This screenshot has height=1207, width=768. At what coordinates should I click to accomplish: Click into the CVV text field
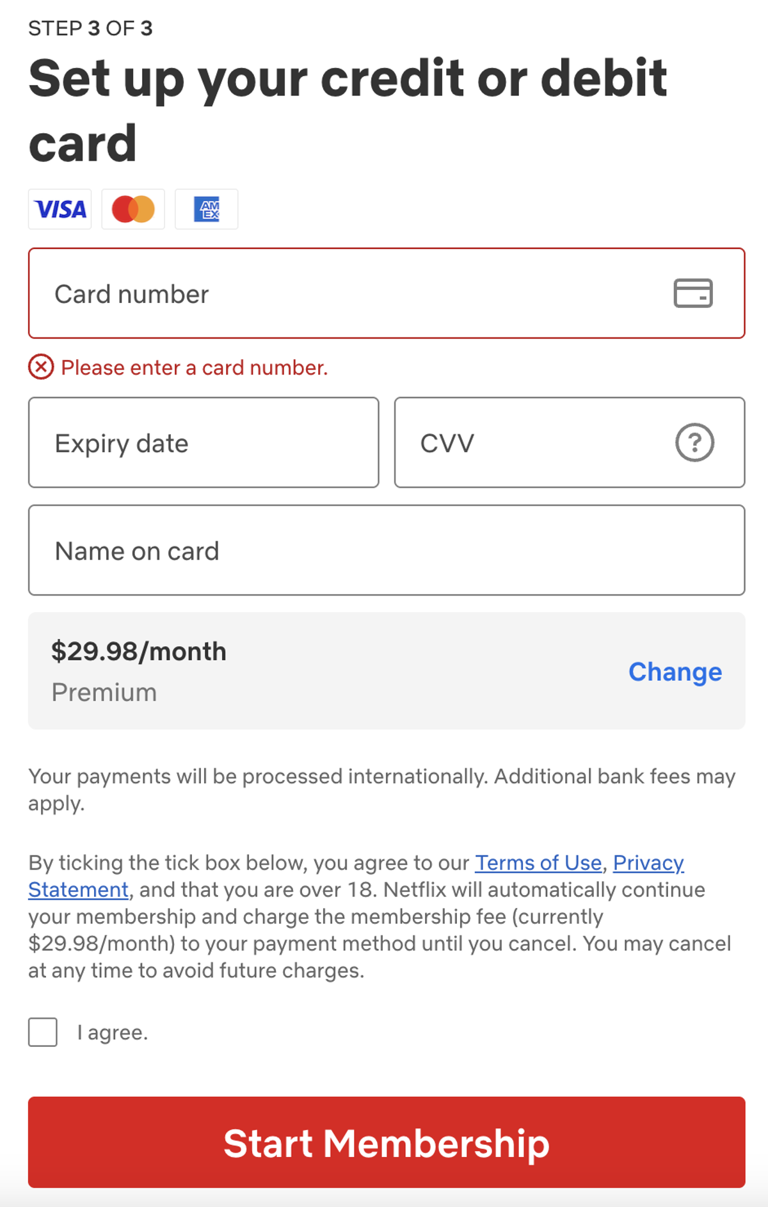click(x=570, y=442)
